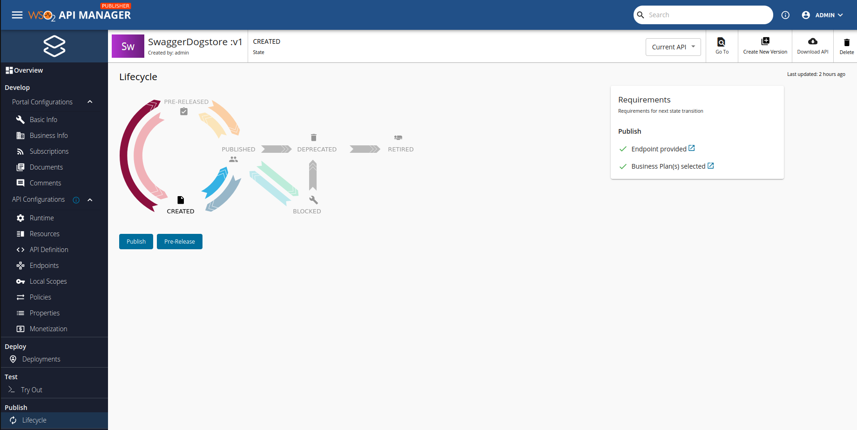Click the Last updated: 2 hours ago text

tap(816, 74)
